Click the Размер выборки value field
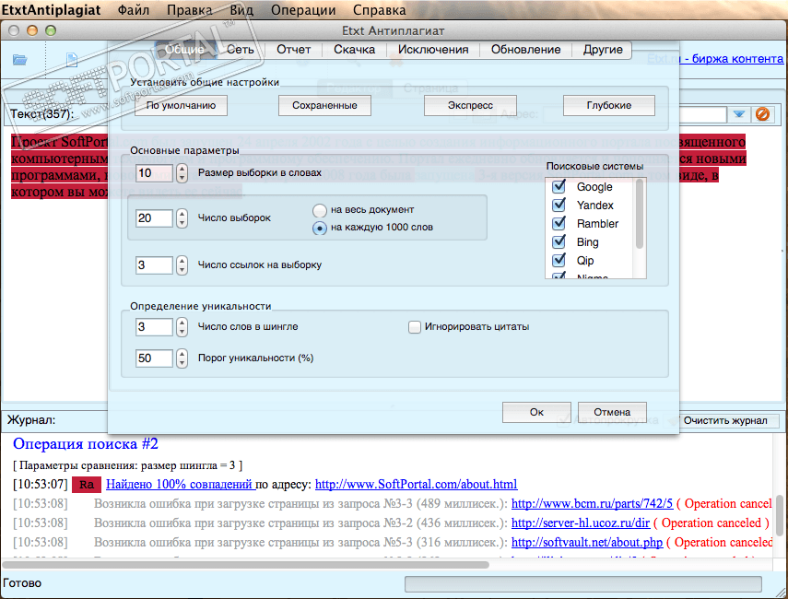The height and width of the screenshot is (599, 788). (155, 173)
